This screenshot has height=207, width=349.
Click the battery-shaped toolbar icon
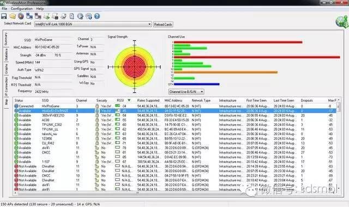(x=71, y=16)
